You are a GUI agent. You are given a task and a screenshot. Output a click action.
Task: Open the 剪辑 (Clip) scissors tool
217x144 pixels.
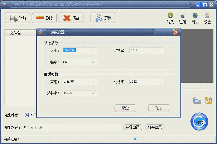pos(103,18)
